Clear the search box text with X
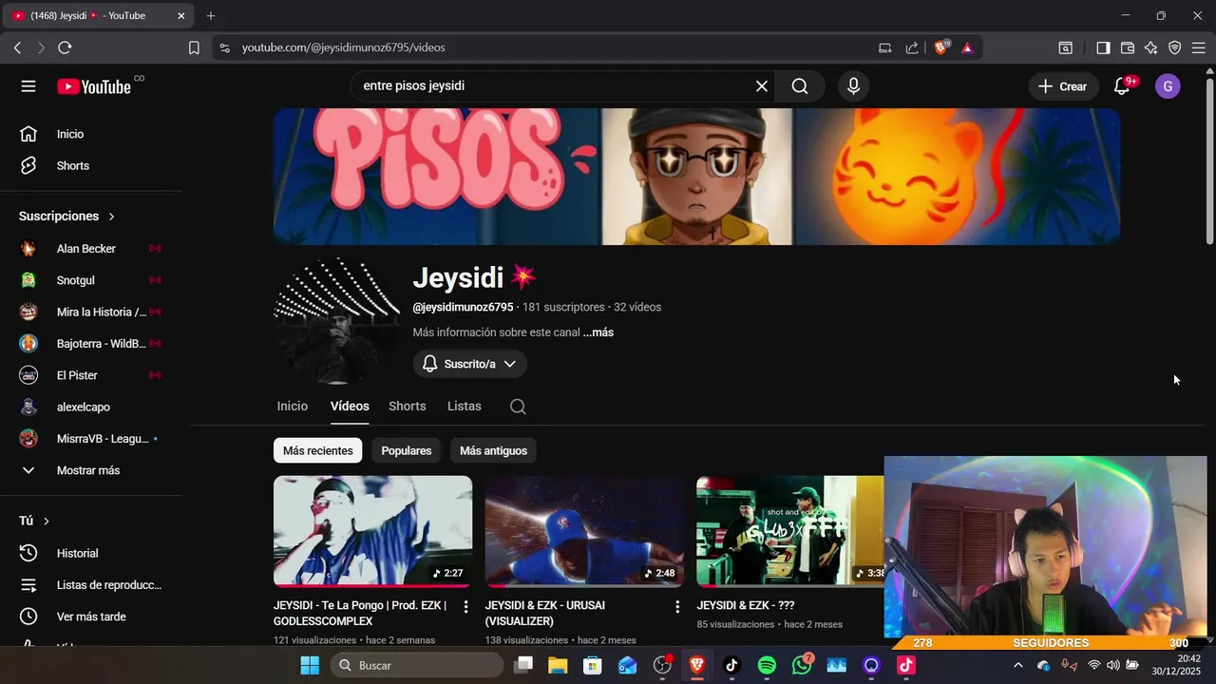 tap(761, 86)
